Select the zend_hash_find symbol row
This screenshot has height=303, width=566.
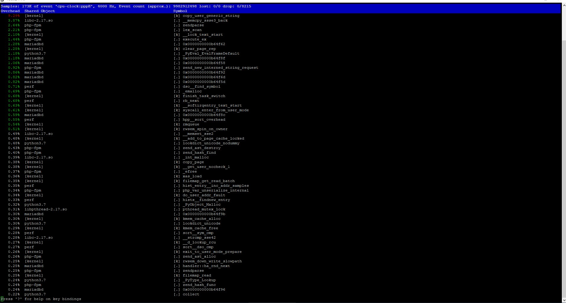coord(199,153)
